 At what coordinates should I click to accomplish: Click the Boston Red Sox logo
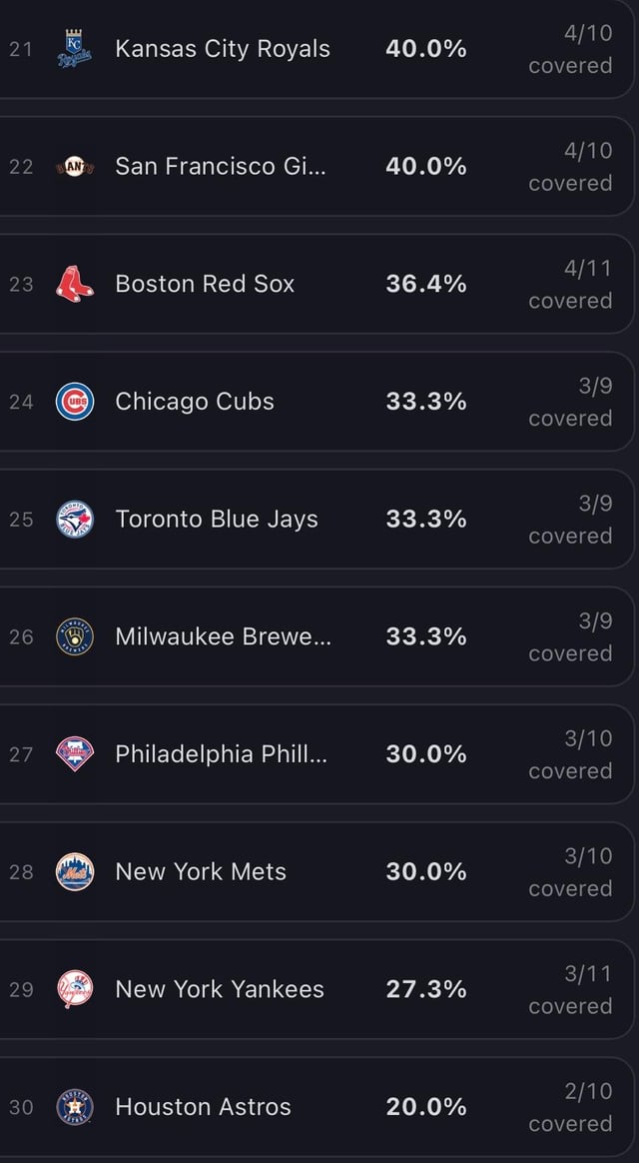(75, 284)
